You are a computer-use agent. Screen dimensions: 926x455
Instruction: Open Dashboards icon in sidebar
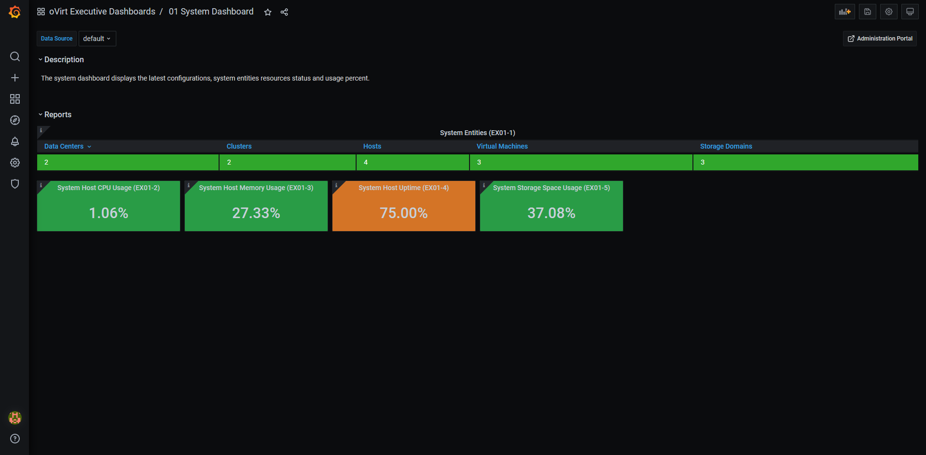[x=15, y=99]
